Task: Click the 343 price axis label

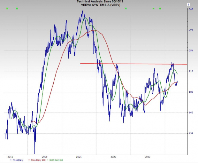Action: 191,9
